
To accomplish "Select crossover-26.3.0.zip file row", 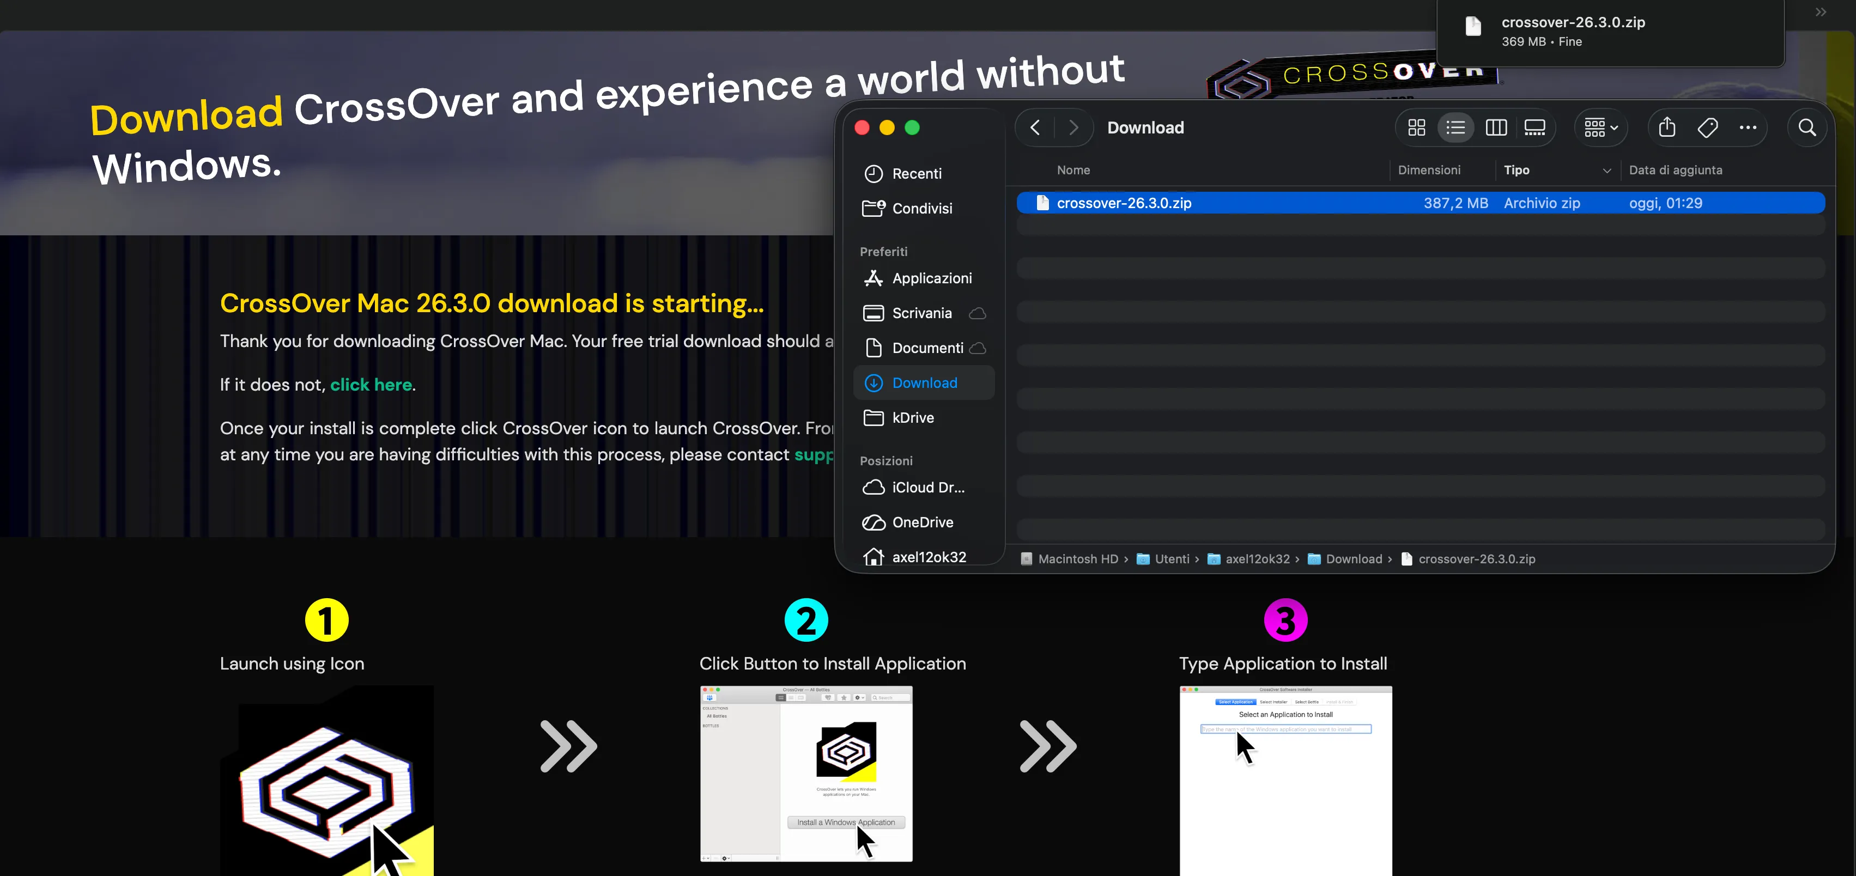I will click(x=1420, y=203).
